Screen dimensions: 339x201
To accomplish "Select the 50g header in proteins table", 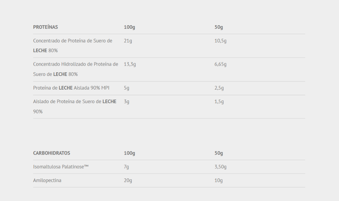I will (x=218, y=27).
